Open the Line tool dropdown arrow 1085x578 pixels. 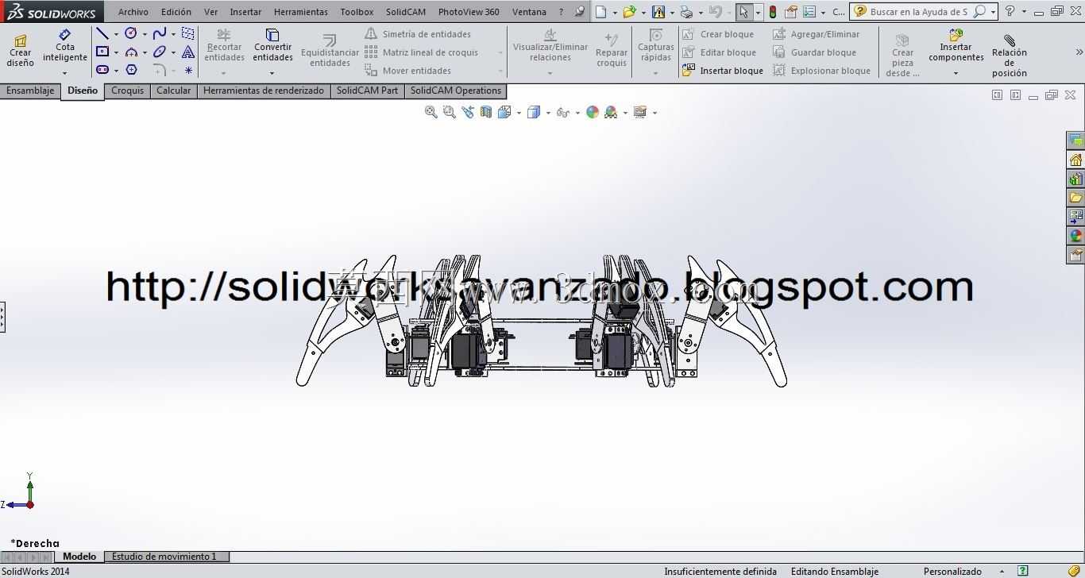click(x=116, y=34)
